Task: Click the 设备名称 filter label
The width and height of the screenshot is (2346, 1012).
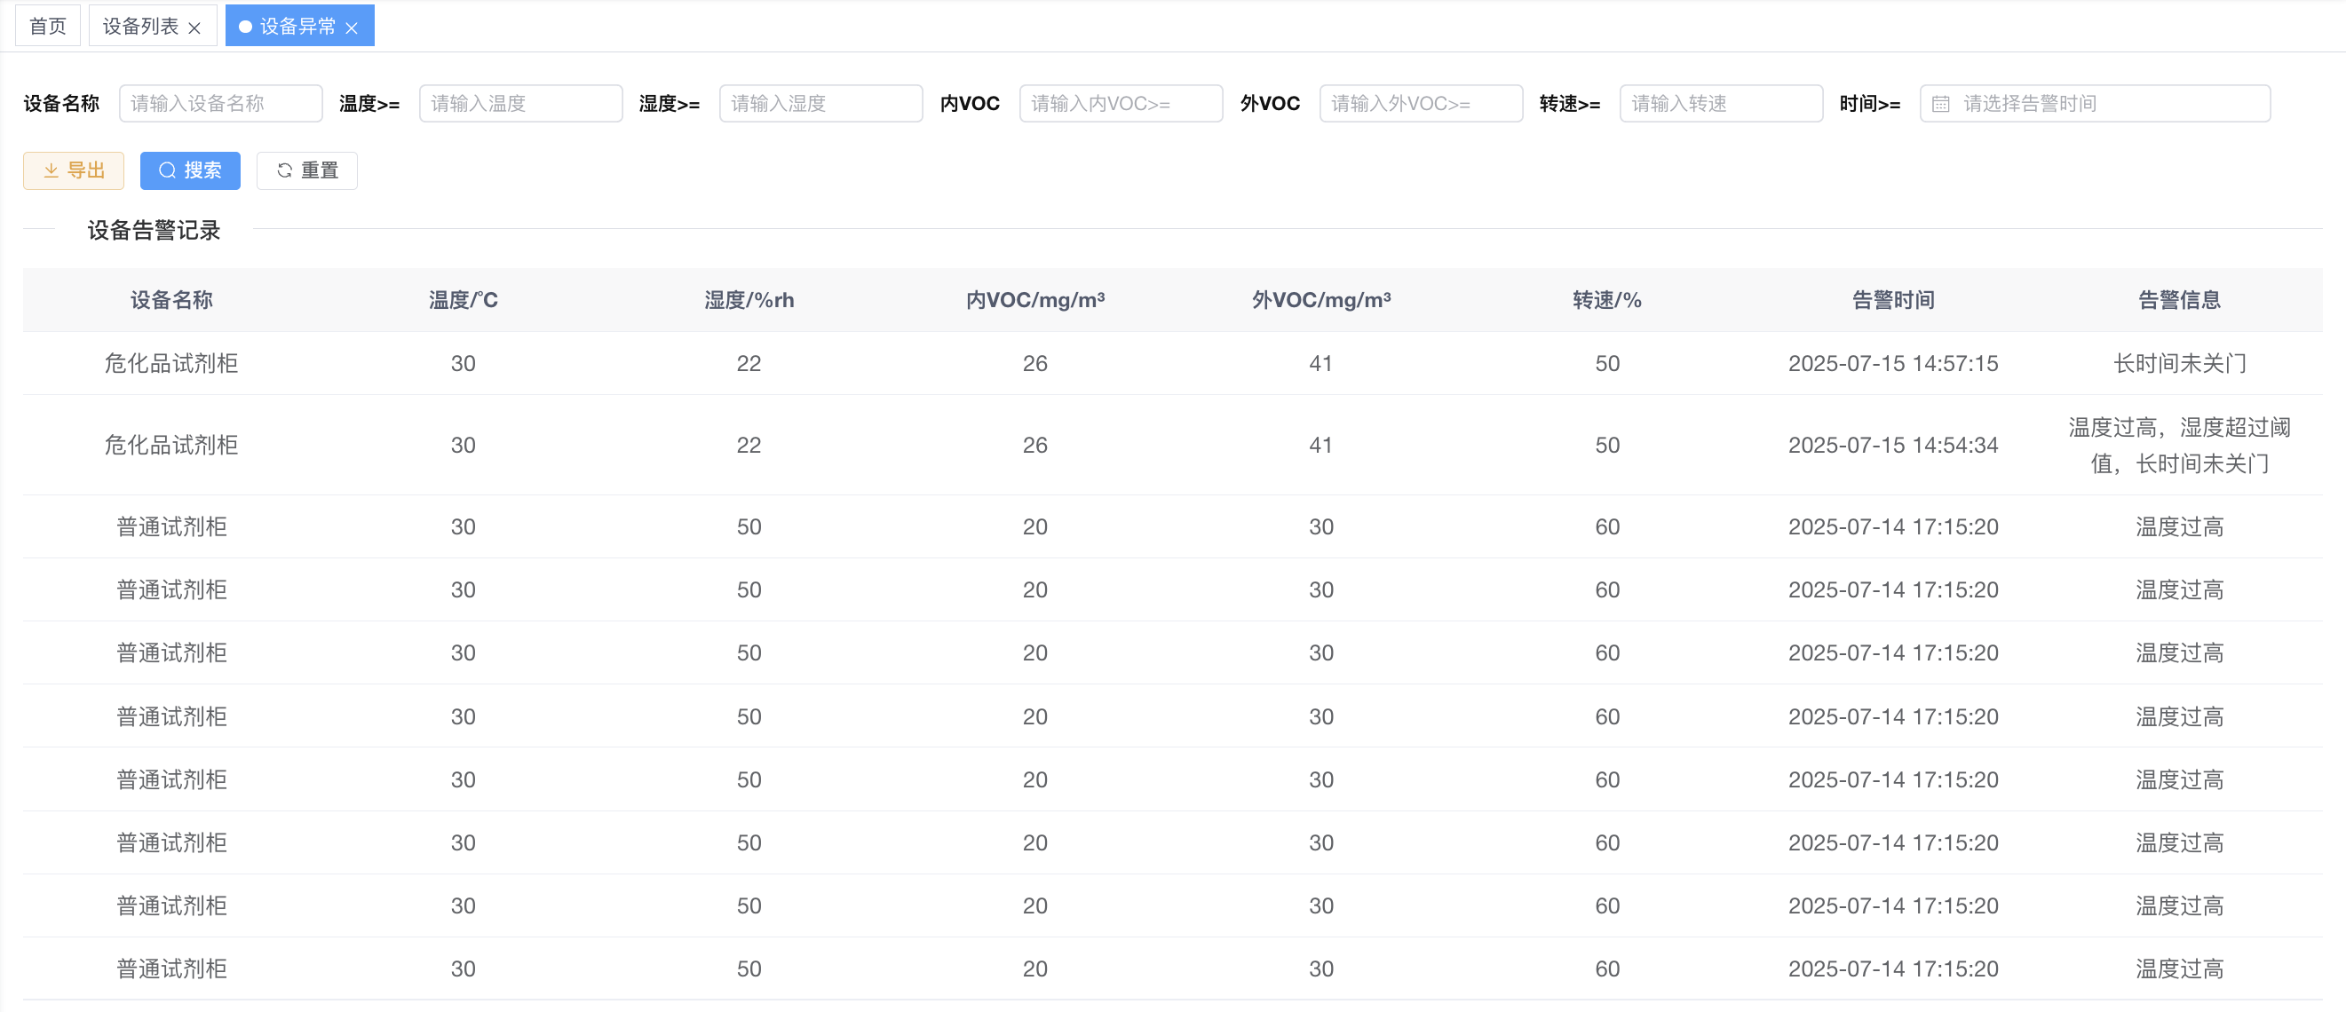Action: (61, 103)
